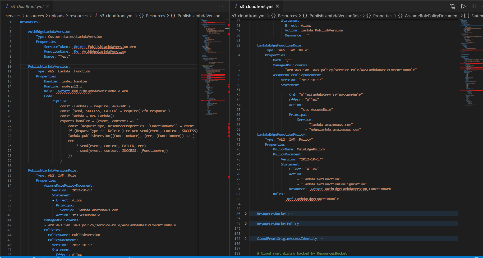Screen dimensions: 483x258
Task: Open the left editor group's More Actions menu
Action: tap(221, 6)
